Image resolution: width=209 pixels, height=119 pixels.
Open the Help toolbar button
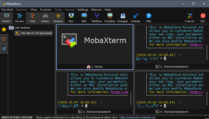pos(148,18)
